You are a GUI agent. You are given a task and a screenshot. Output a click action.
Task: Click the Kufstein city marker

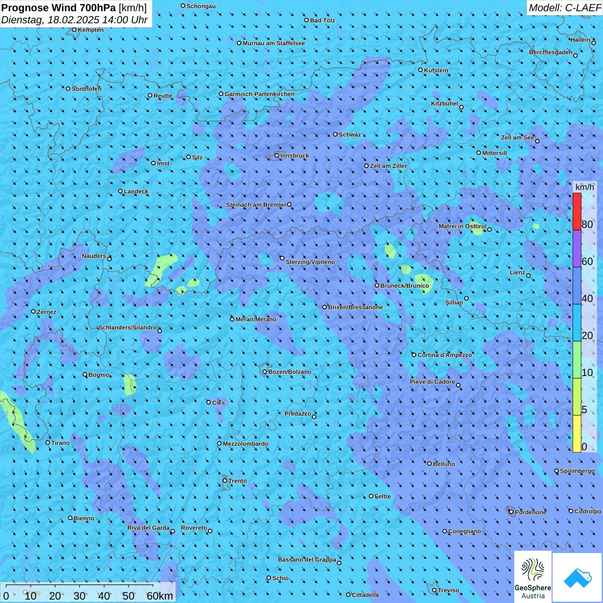421,70
